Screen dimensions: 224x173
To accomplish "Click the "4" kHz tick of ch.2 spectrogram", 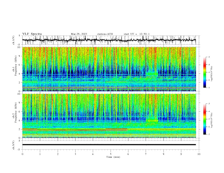I will click(x=20, y=120).
